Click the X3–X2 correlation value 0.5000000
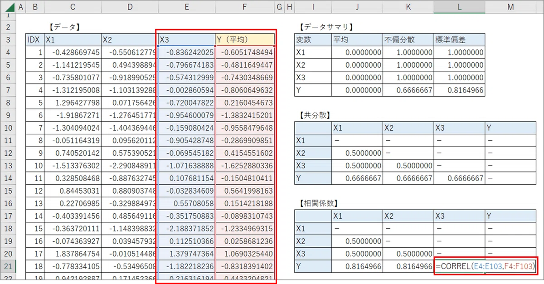Viewport: 544px width, 284px height. pos(408,253)
